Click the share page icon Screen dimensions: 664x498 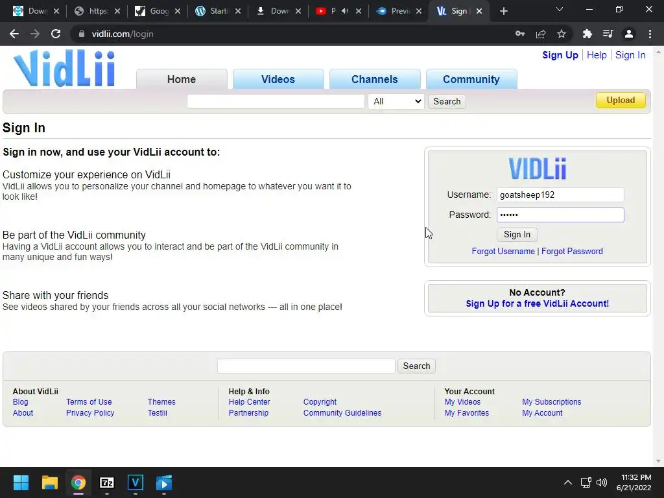click(x=541, y=34)
